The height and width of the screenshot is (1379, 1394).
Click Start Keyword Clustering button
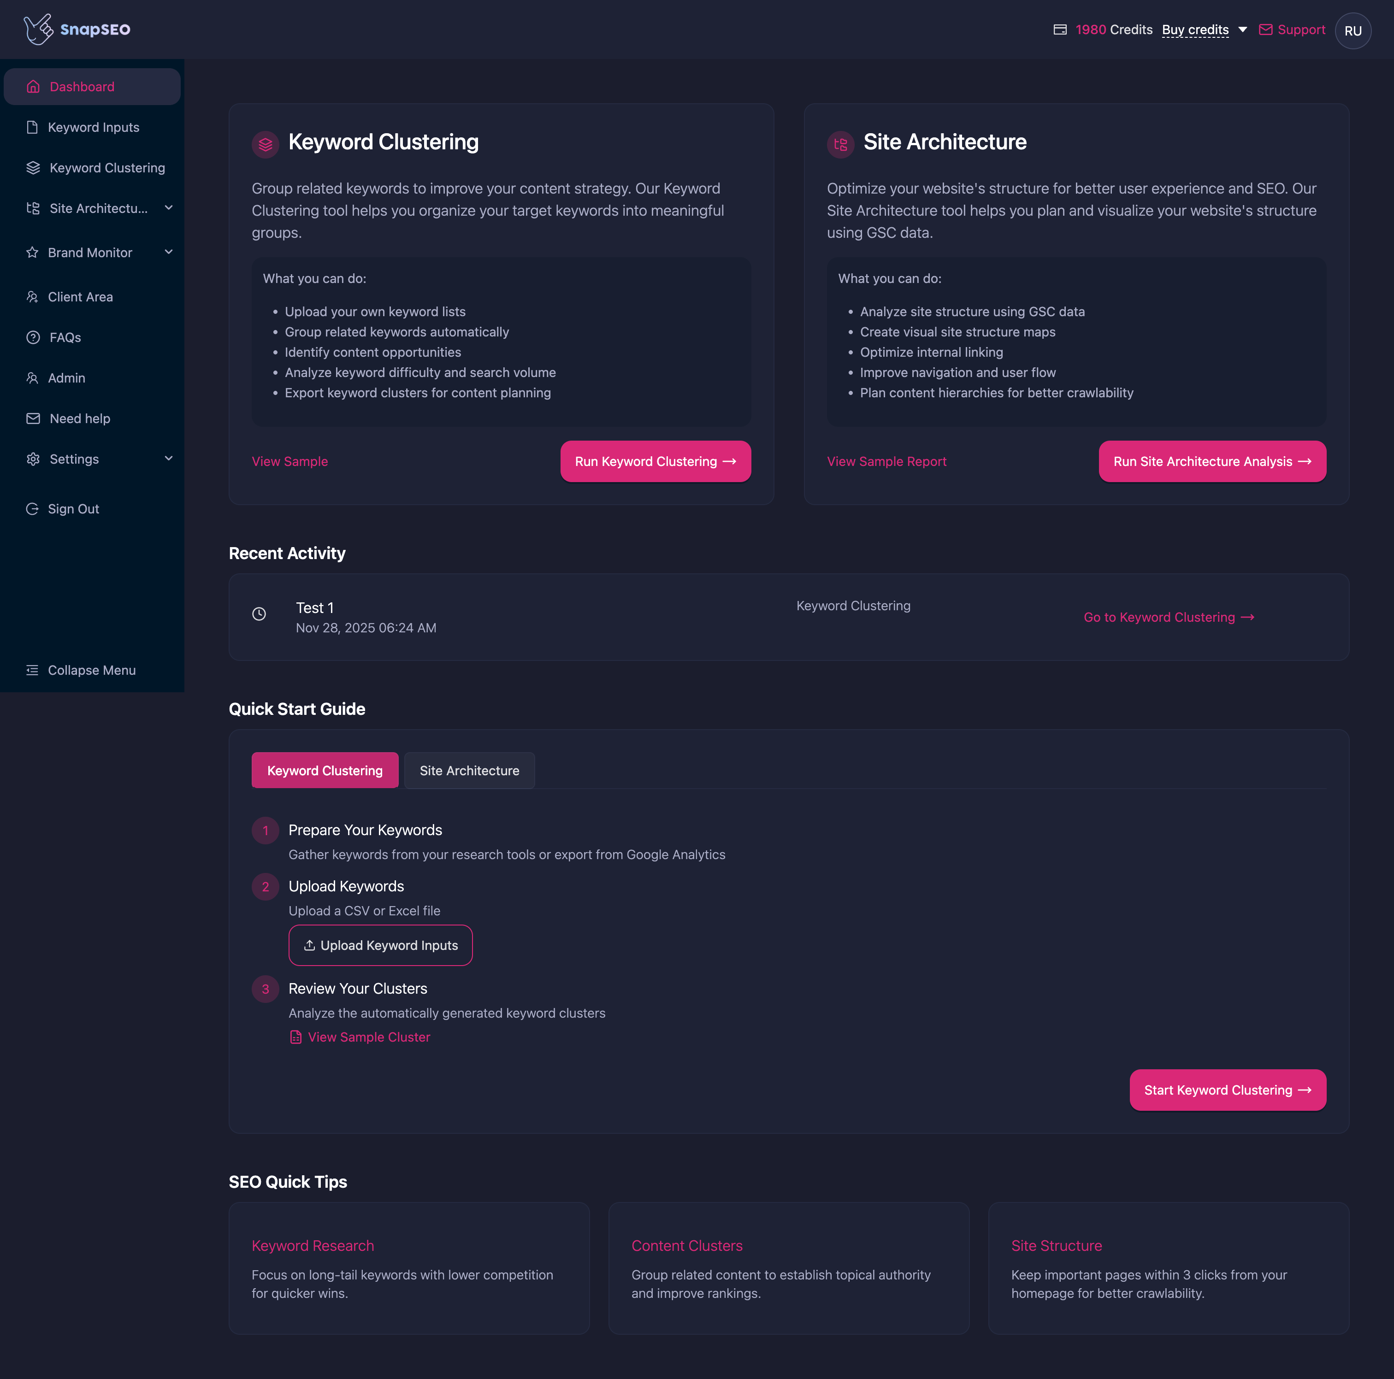pos(1227,1090)
